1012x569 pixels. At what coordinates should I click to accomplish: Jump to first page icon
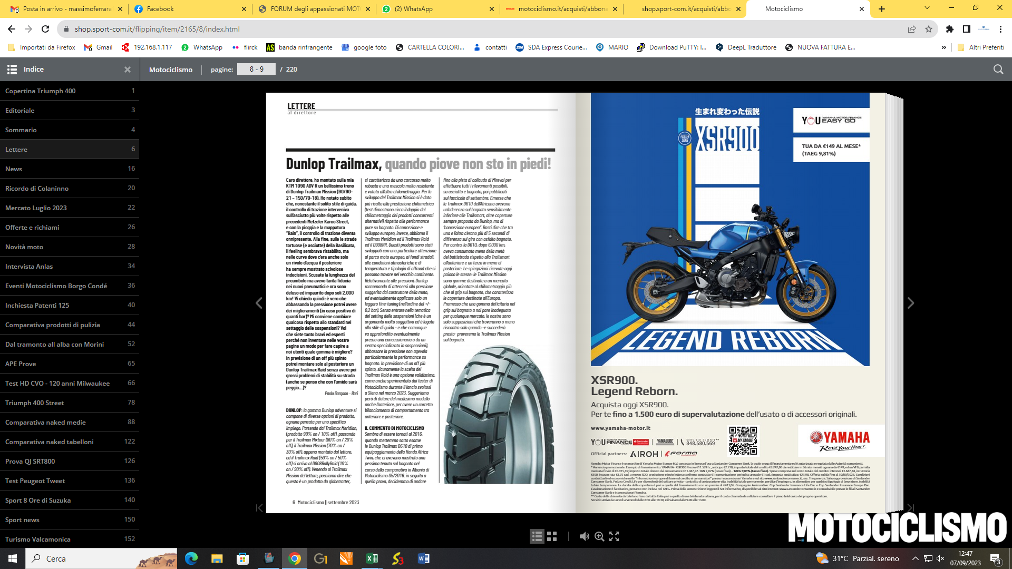pyautogui.click(x=259, y=508)
